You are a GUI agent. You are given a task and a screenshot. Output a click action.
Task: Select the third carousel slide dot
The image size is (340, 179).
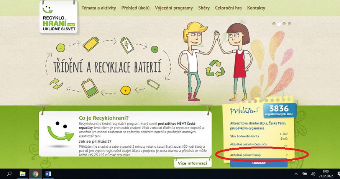[284, 24]
